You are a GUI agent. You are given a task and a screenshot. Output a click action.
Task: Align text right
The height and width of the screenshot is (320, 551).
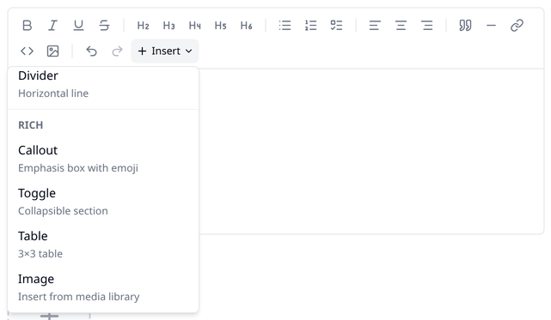pyautogui.click(x=427, y=25)
